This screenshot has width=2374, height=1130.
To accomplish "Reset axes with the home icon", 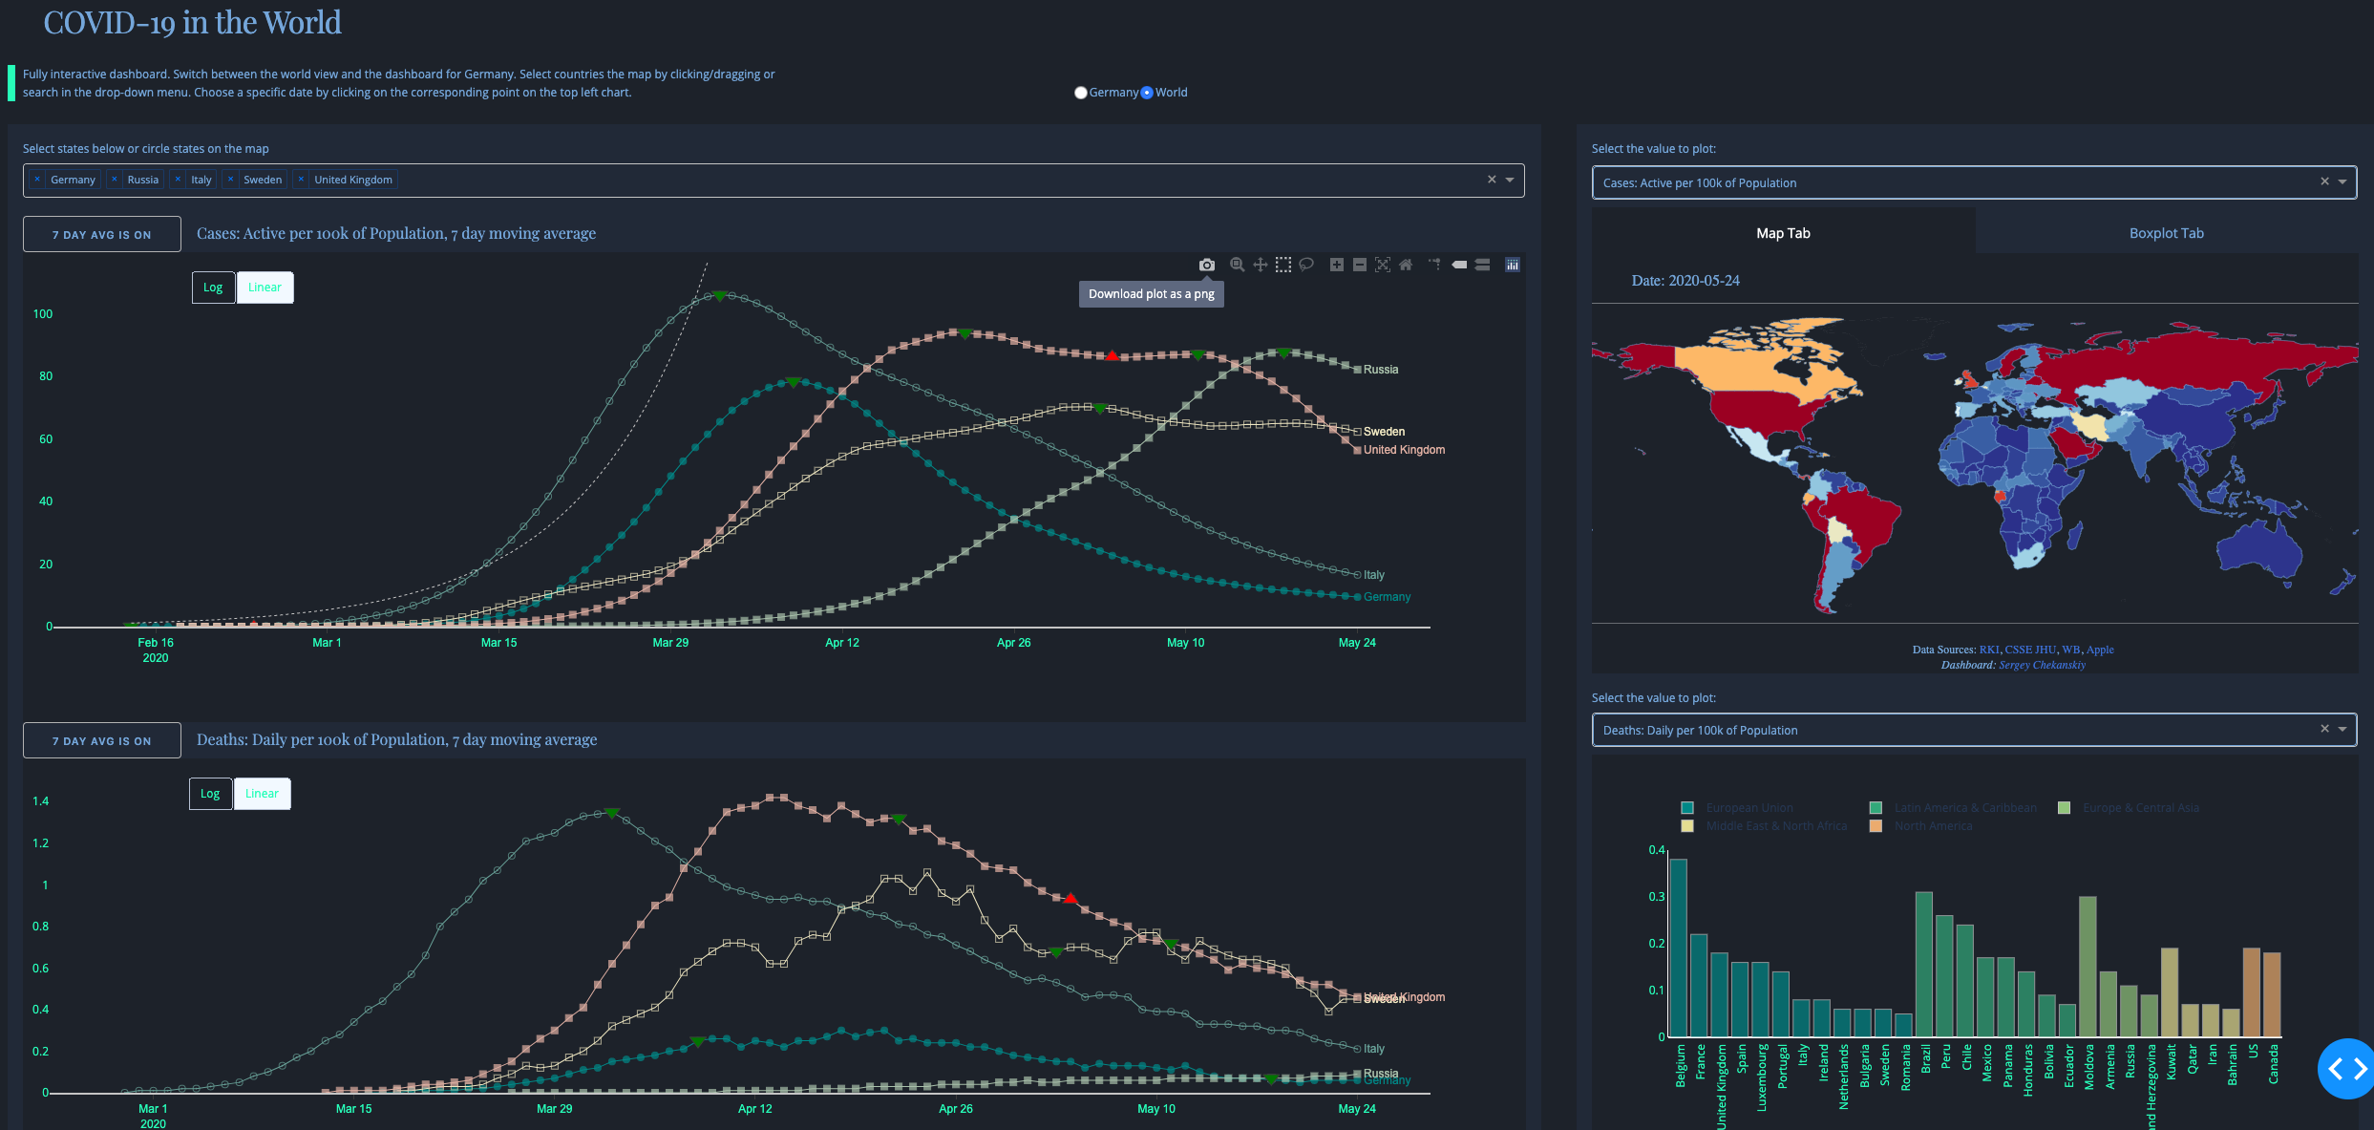I will click(x=1406, y=265).
